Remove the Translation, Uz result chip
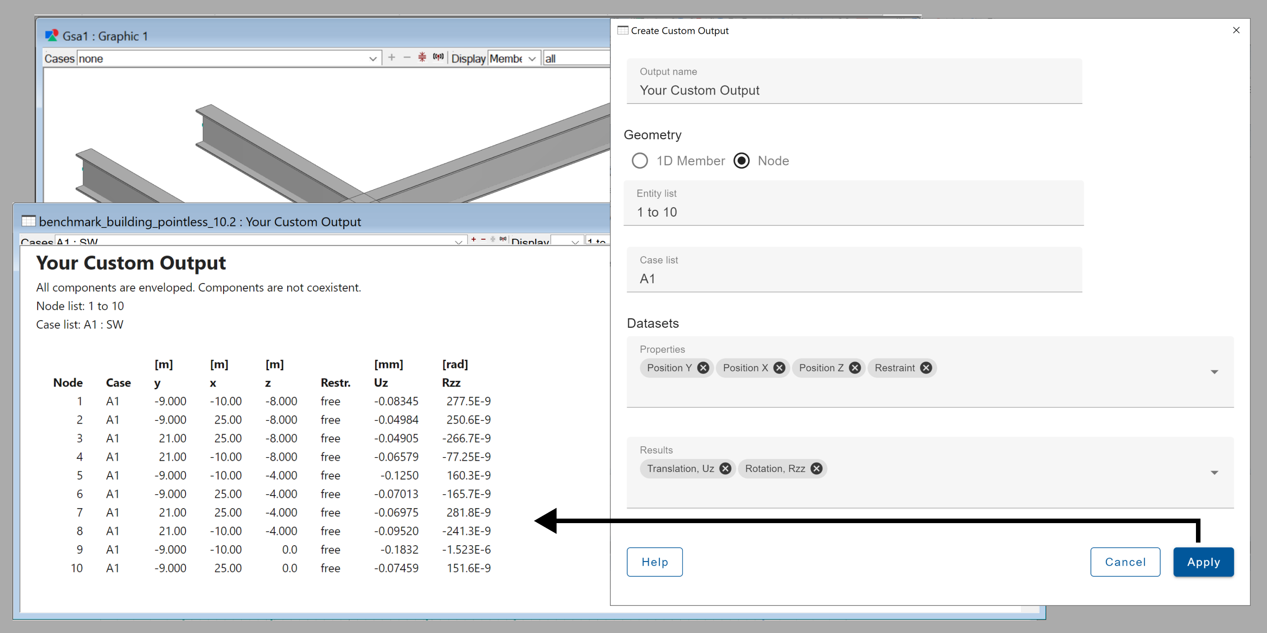1267x633 pixels. 725,468
